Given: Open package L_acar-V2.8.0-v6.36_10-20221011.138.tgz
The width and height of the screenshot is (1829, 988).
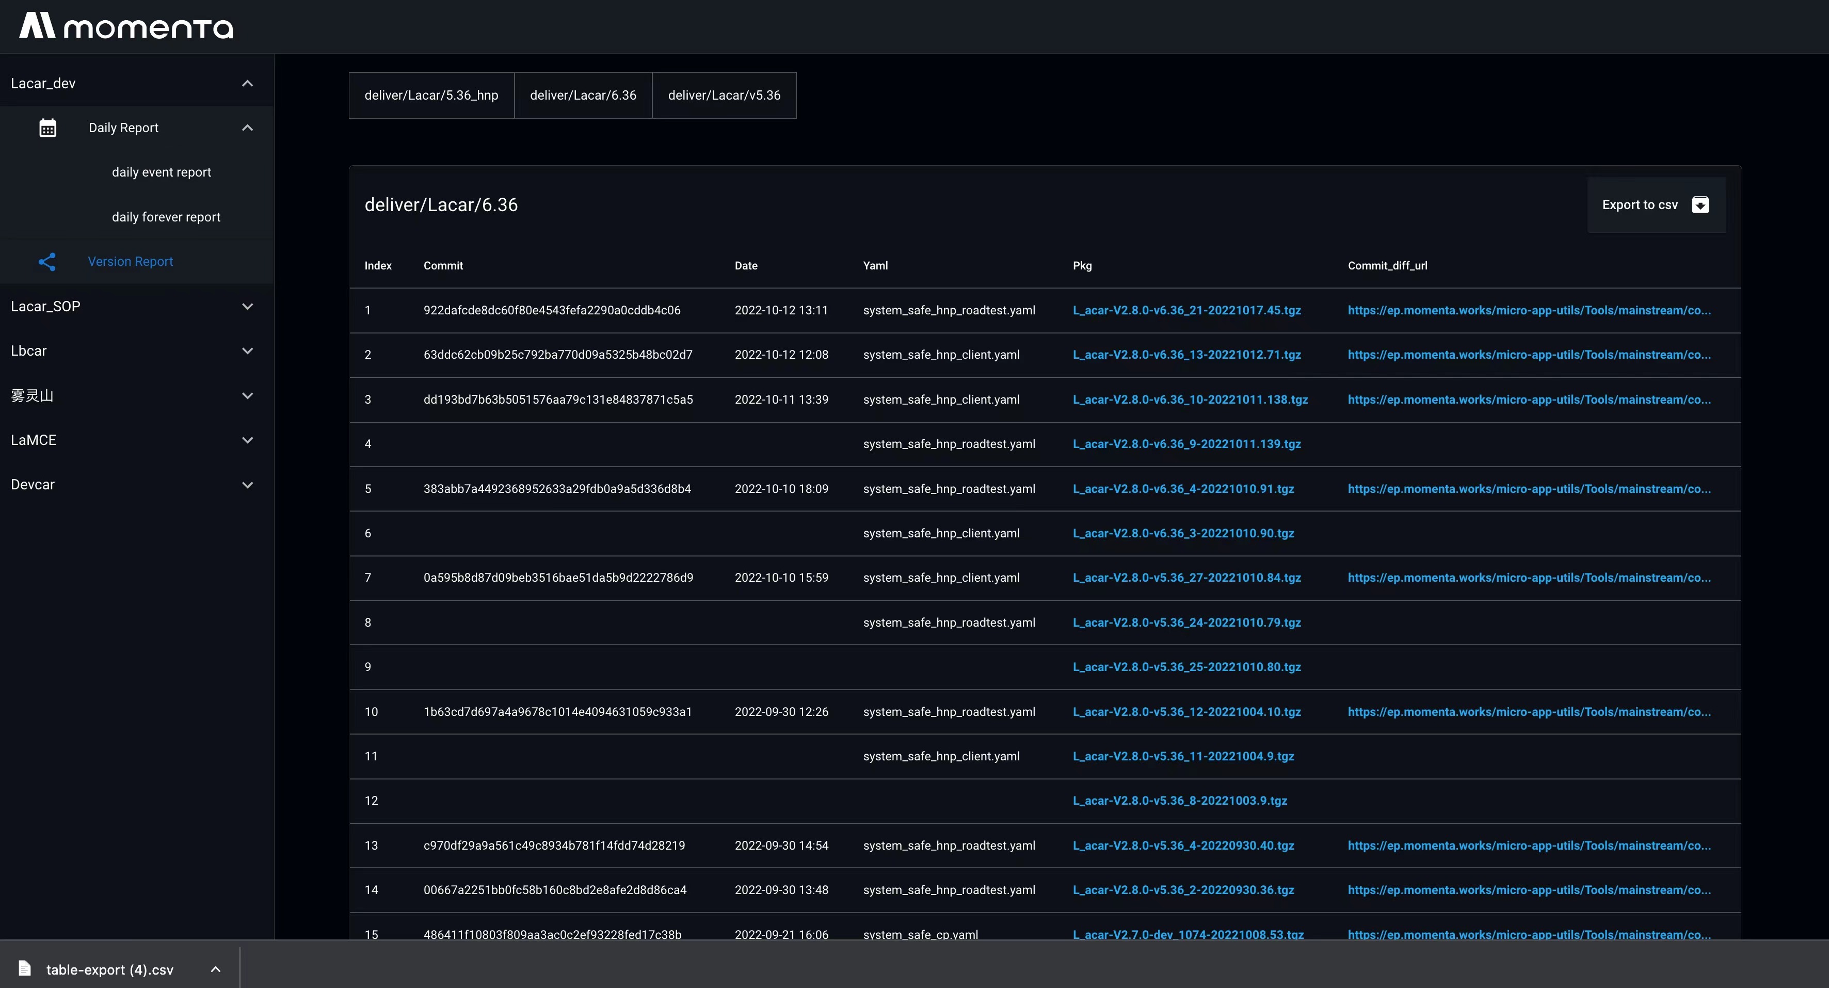Looking at the screenshot, I should (x=1190, y=399).
